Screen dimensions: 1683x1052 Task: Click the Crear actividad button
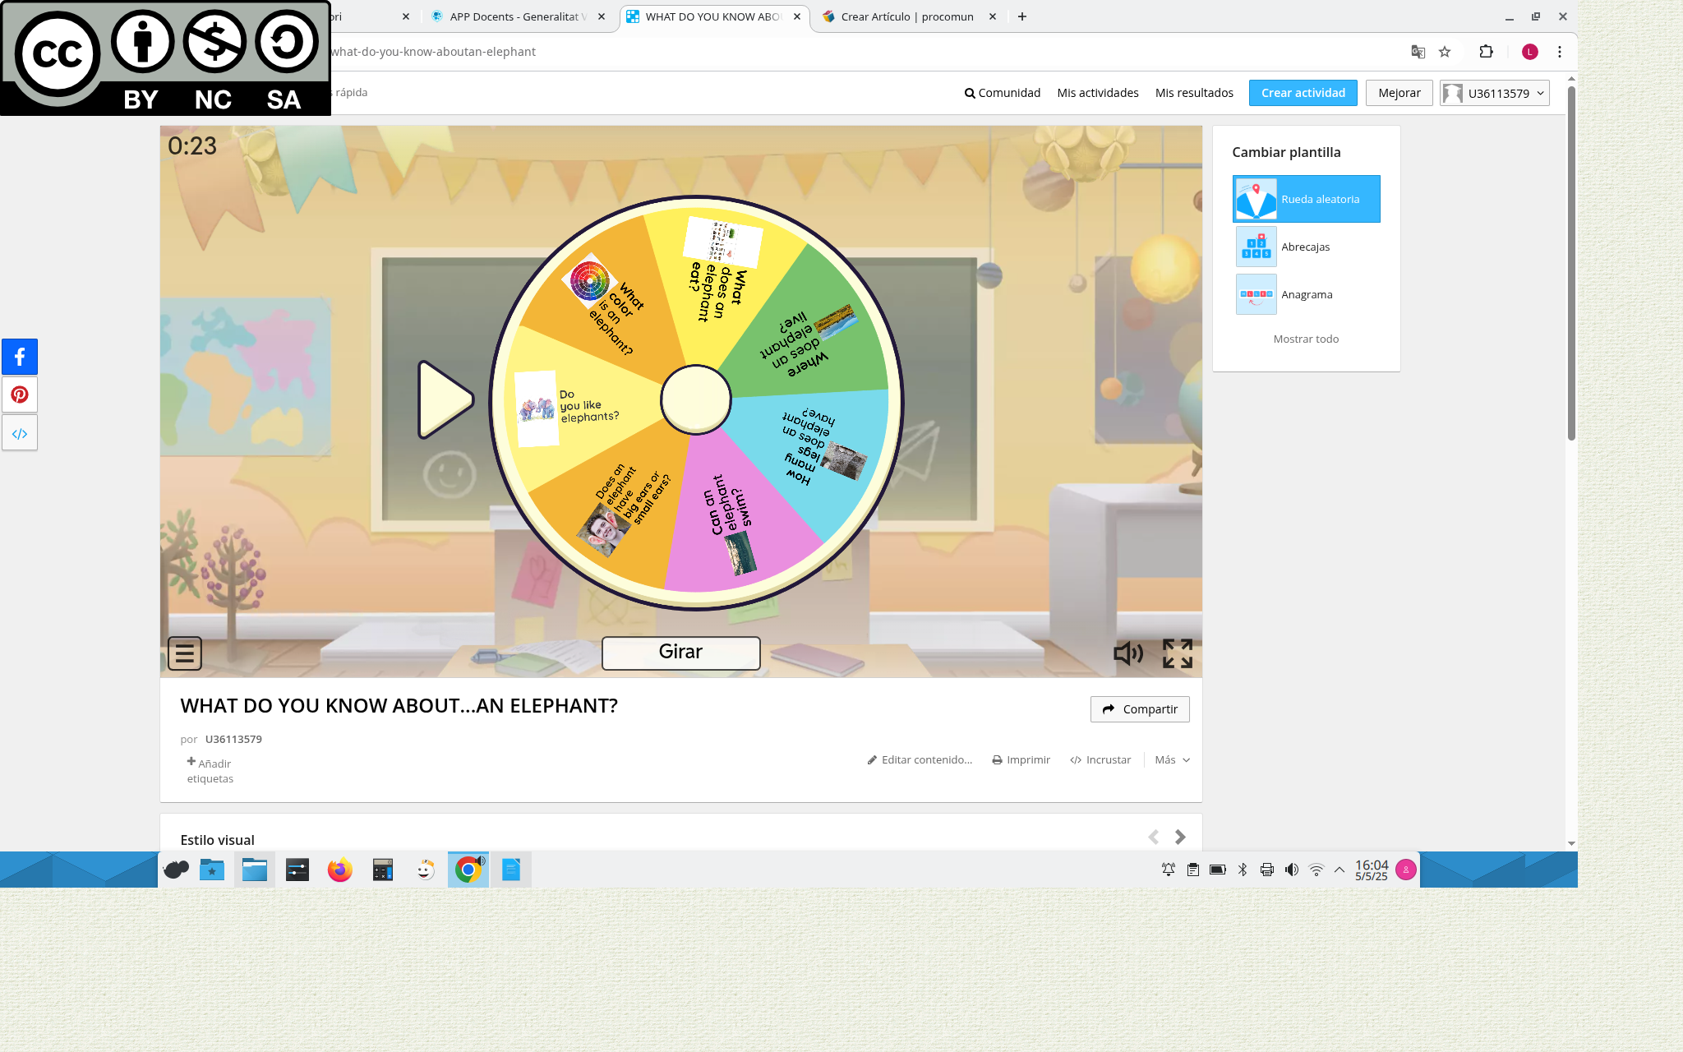[1303, 93]
